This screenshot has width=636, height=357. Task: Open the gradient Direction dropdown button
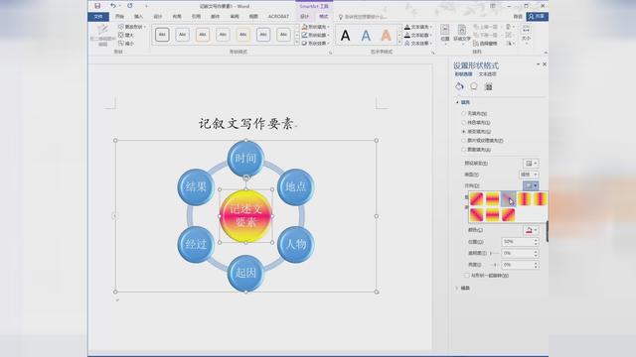[x=531, y=185]
